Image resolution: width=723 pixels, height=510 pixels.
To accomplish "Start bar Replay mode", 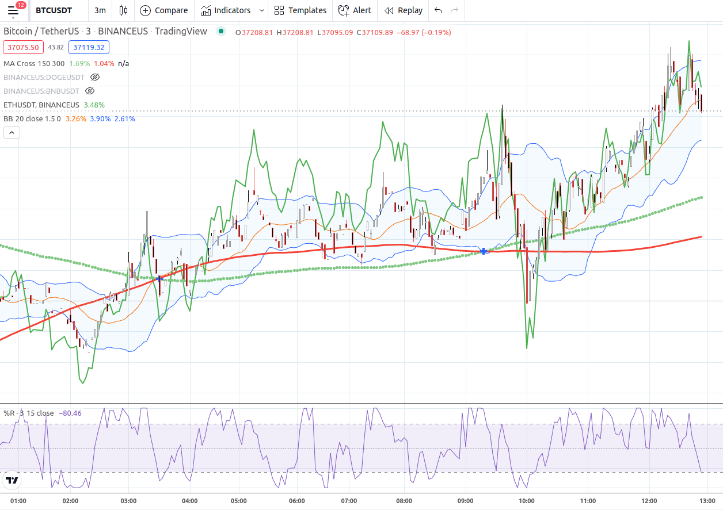I will tap(404, 10).
